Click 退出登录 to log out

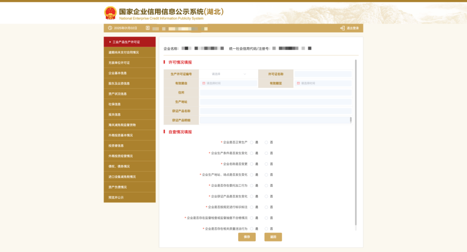[x=353, y=28]
